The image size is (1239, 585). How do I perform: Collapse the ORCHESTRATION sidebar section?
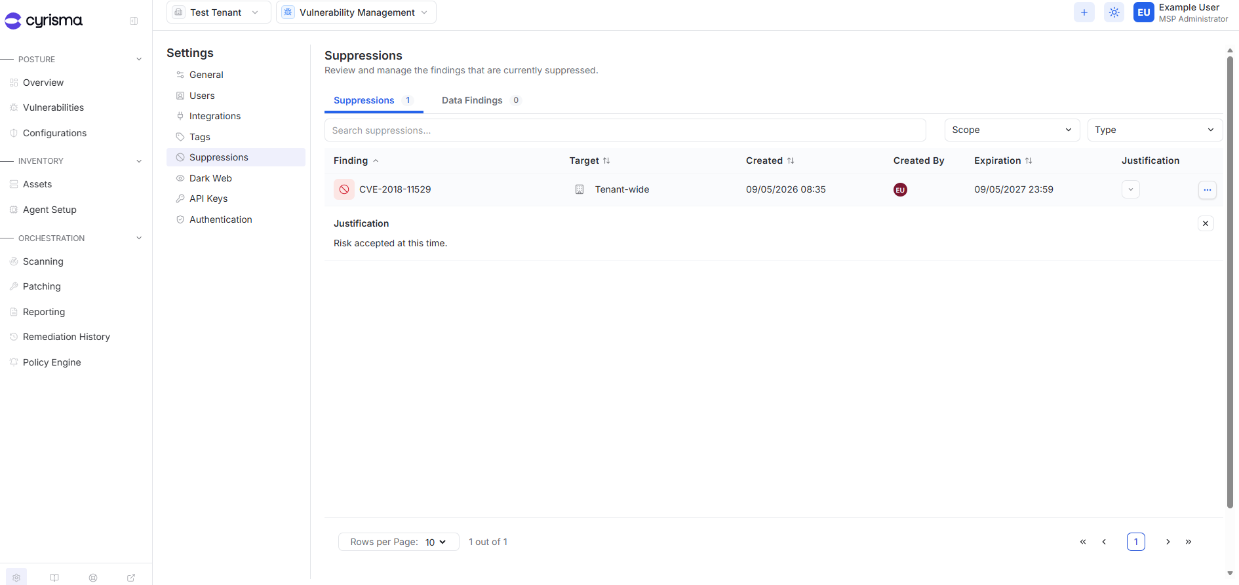pyautogui.click(x=139, y=238)
